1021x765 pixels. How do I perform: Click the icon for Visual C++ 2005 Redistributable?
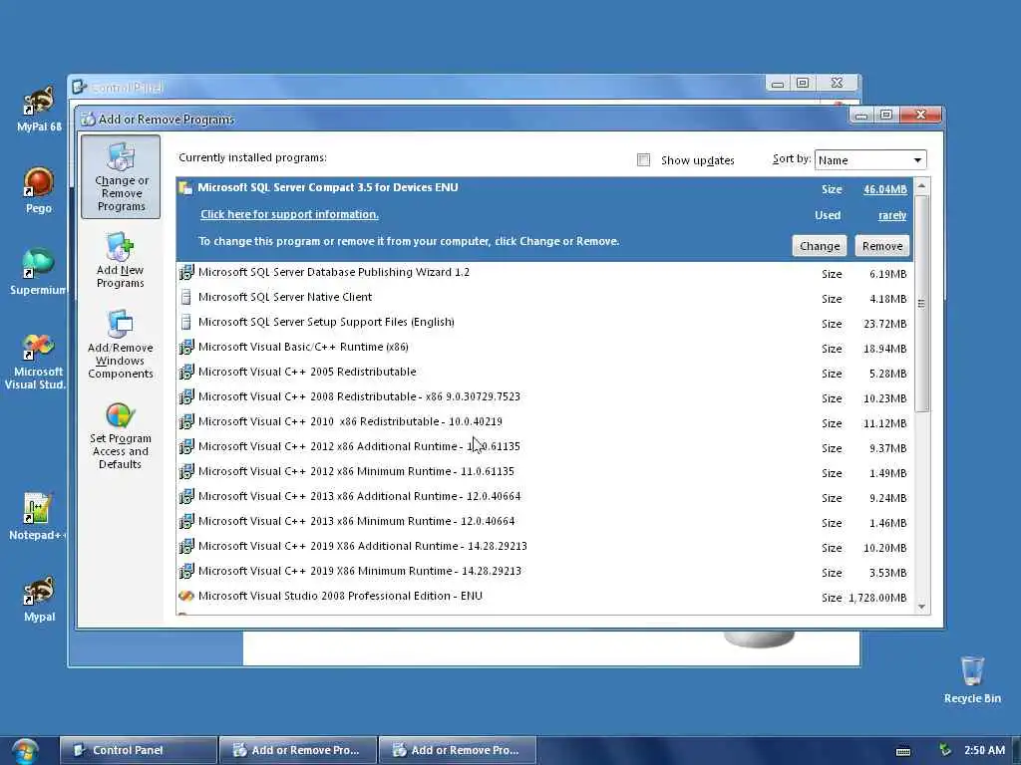[x=186, y=373]
